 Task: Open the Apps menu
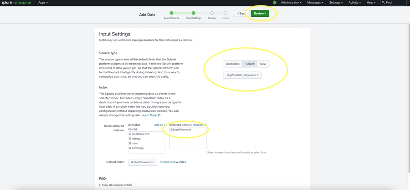(43, 3)
